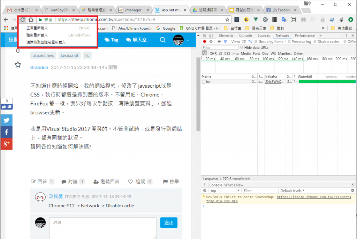Screen dimensions: 357x239
Task: Open the 聊天室 chat room link
Action: pyautogui.click(x=136, y=40)
